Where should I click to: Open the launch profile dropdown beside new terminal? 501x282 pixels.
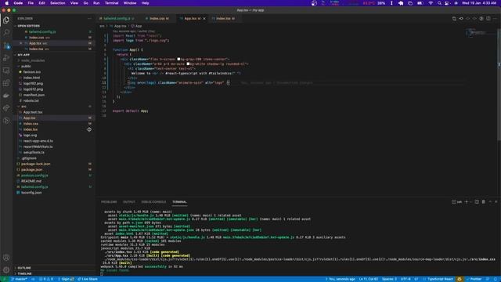470,202
